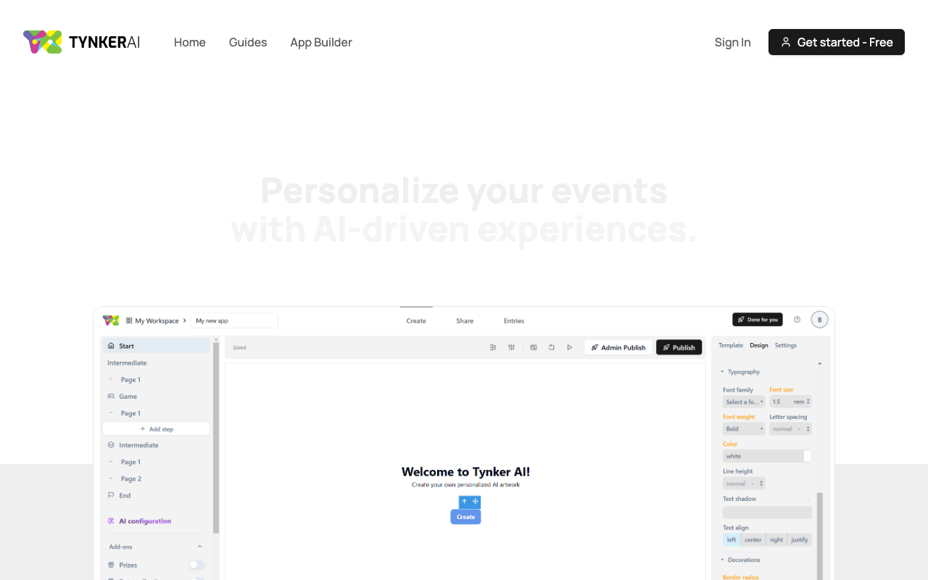Click Welcome to Tynker AI! heading
Screen dimensions: 928x580
pos(465,472)
